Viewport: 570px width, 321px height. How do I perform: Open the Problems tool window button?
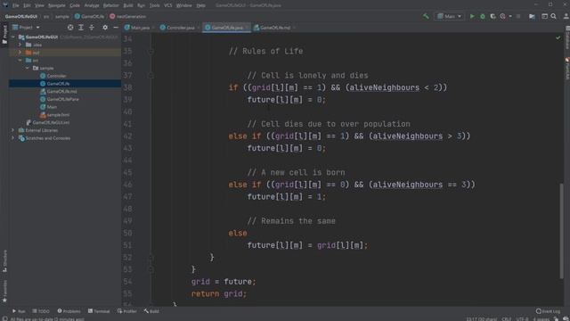[x=69, y=311]
